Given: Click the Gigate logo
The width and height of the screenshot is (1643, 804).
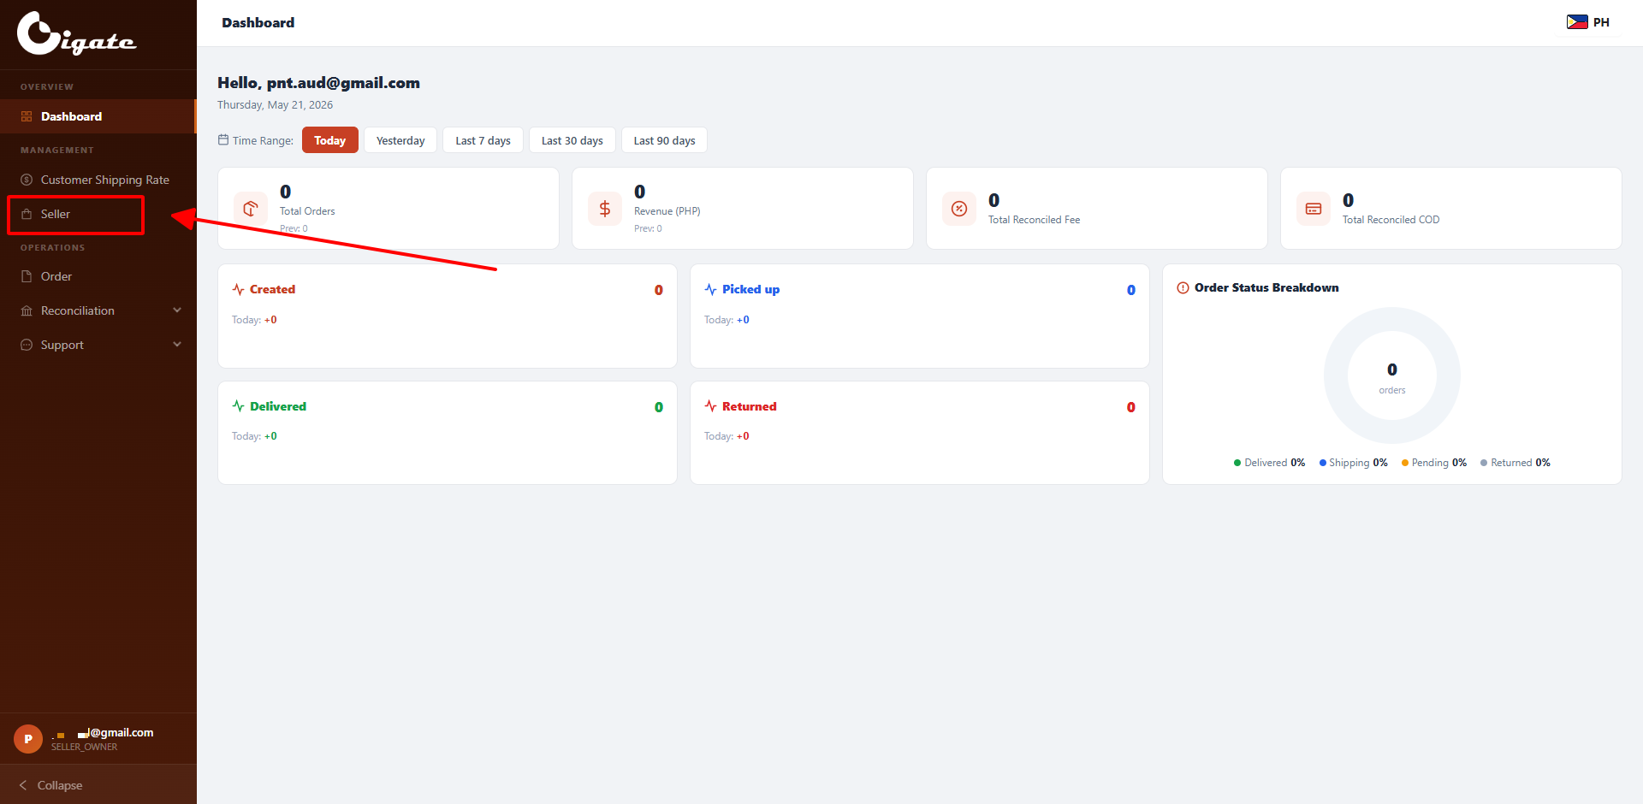Looking at the screenshot, I should point(76,34).
